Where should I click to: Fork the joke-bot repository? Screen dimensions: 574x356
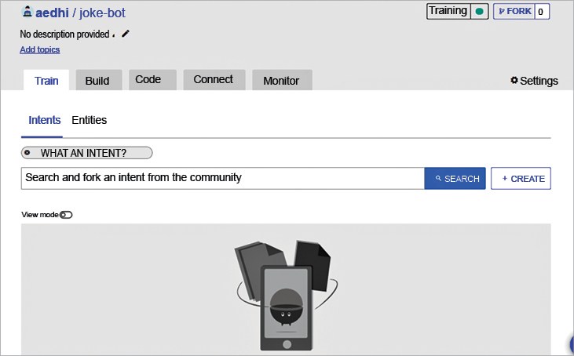point(514,12)
